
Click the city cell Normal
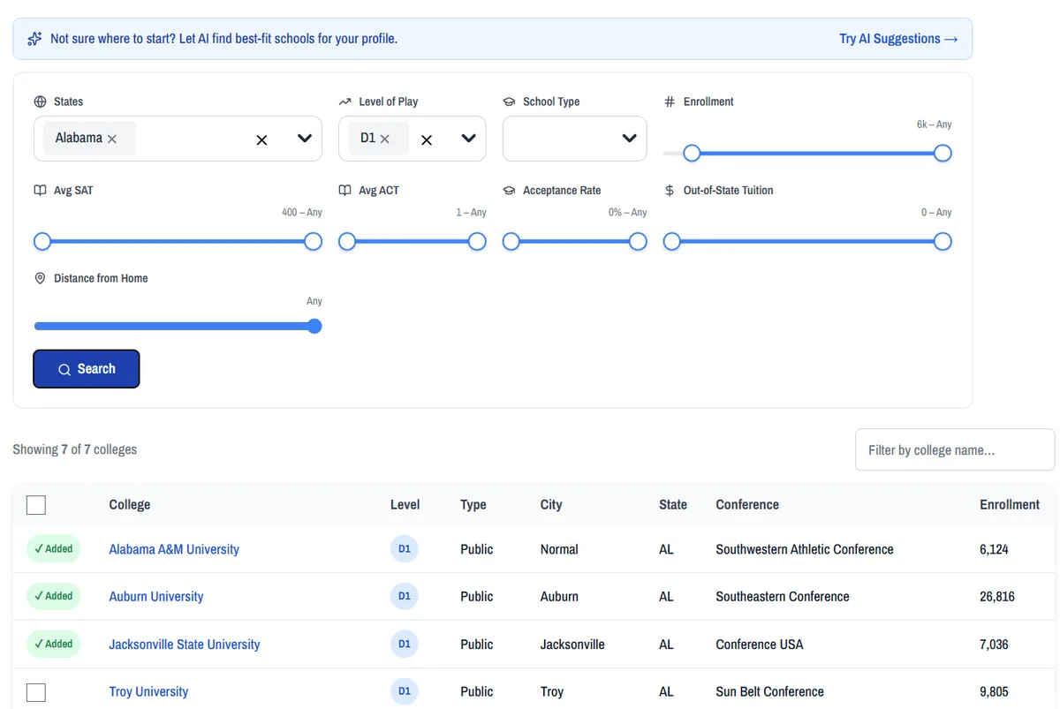tap(559, 549)
